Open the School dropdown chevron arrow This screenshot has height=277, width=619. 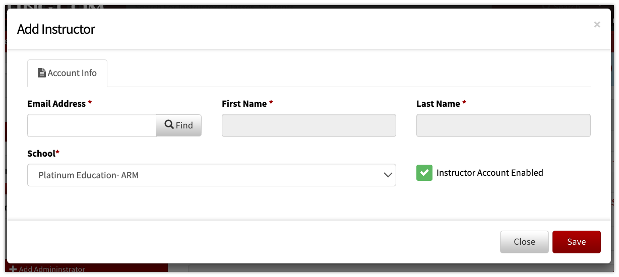point(388,175)
